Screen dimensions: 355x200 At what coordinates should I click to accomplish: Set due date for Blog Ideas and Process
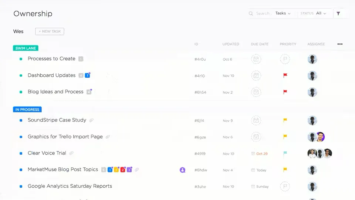(256, 92)
